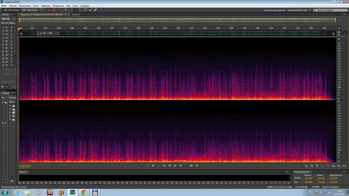349x196 pixels.
Task: Toggle the spectral pitch display
Action: tap(54, 10)
